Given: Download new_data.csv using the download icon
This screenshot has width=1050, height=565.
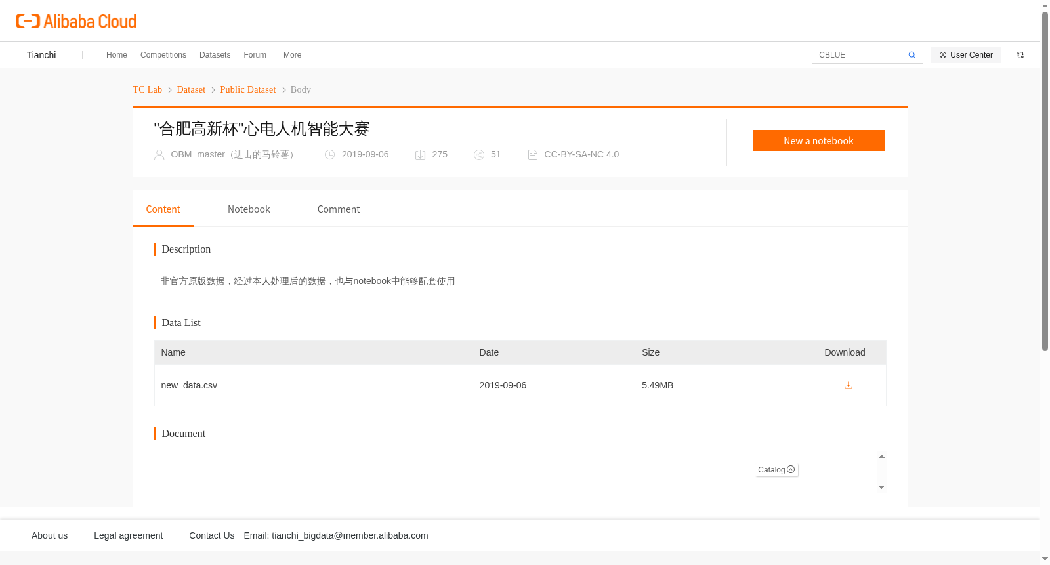Looking at the screenshot, I should pos(848,385).
